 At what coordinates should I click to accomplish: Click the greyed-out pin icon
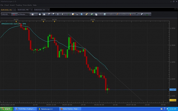click(x=100, y=14)
